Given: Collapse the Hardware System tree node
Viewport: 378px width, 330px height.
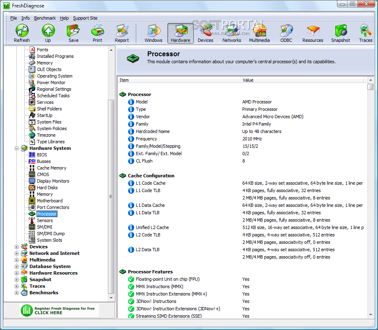Looking at the screenshot, I should (17, 148).
